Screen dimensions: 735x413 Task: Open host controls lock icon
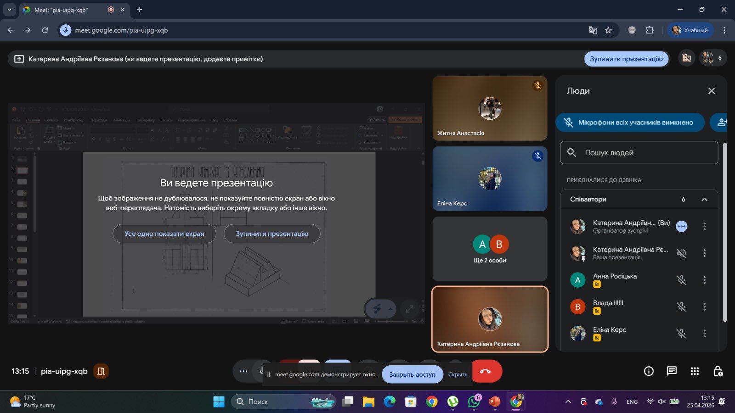718,371
